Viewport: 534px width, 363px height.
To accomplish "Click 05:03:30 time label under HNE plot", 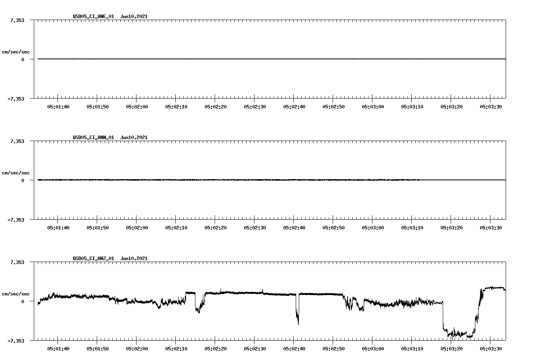I will coord(491,106).
